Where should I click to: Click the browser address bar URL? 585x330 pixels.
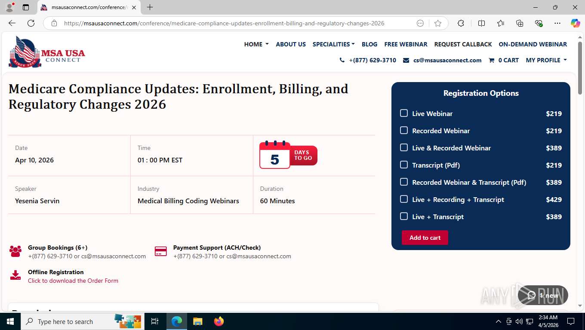pos(224,23)
